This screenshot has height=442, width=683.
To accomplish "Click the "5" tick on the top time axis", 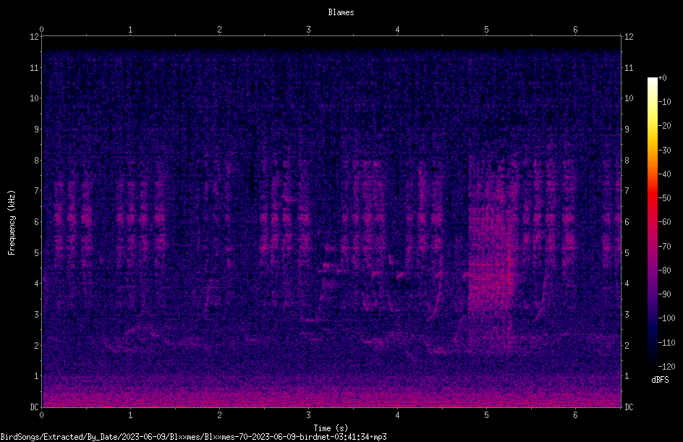I will (x=486, y=30).
